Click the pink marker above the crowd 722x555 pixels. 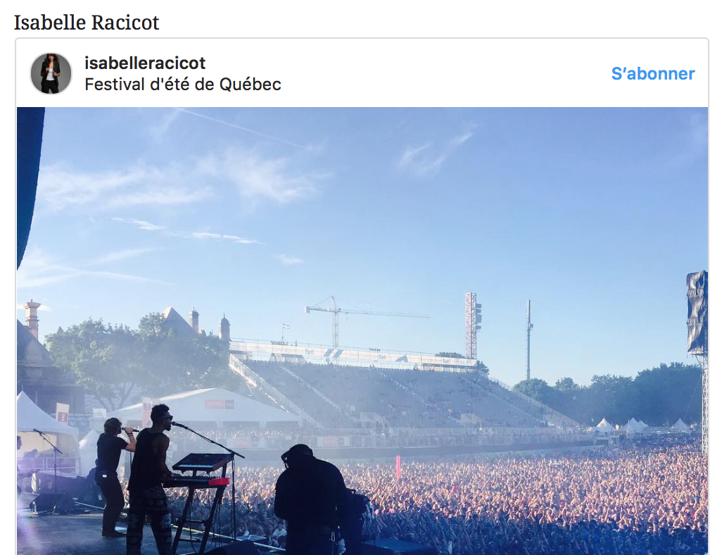point(398,466)
